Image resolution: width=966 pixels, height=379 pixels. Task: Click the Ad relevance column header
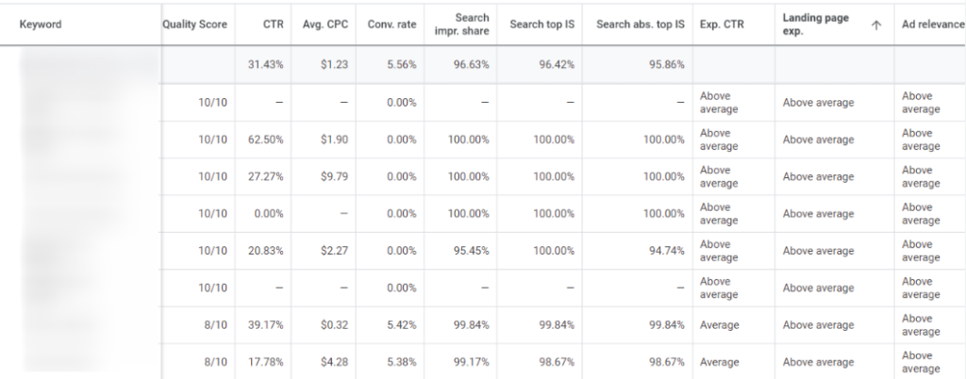tap(933, 25)
